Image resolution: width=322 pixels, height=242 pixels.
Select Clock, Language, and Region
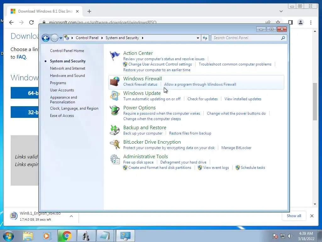74,108
